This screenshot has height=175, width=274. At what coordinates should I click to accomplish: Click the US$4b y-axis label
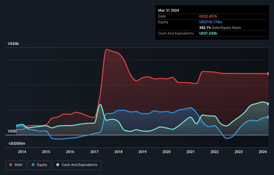[13, 44]
